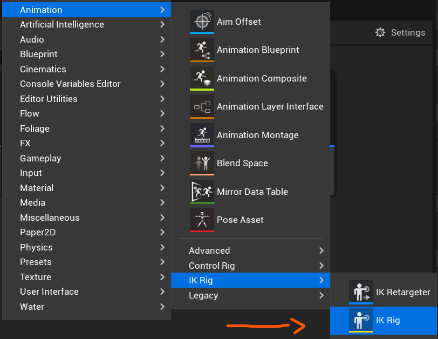Open the Console Variables Editor category
This screenshot has height=339, width=438.
click(x=86, y=84)
